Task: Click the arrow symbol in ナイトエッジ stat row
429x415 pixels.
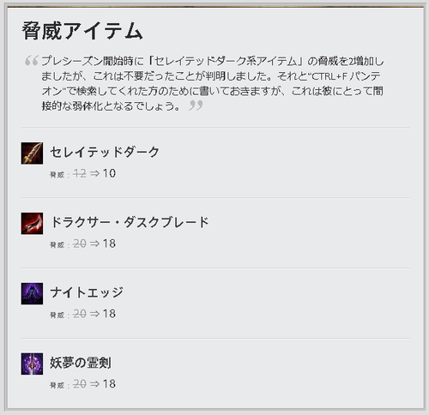Action: [x=94, y=314]
